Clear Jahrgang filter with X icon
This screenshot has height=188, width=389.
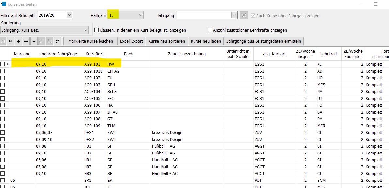tap(244, 15)
